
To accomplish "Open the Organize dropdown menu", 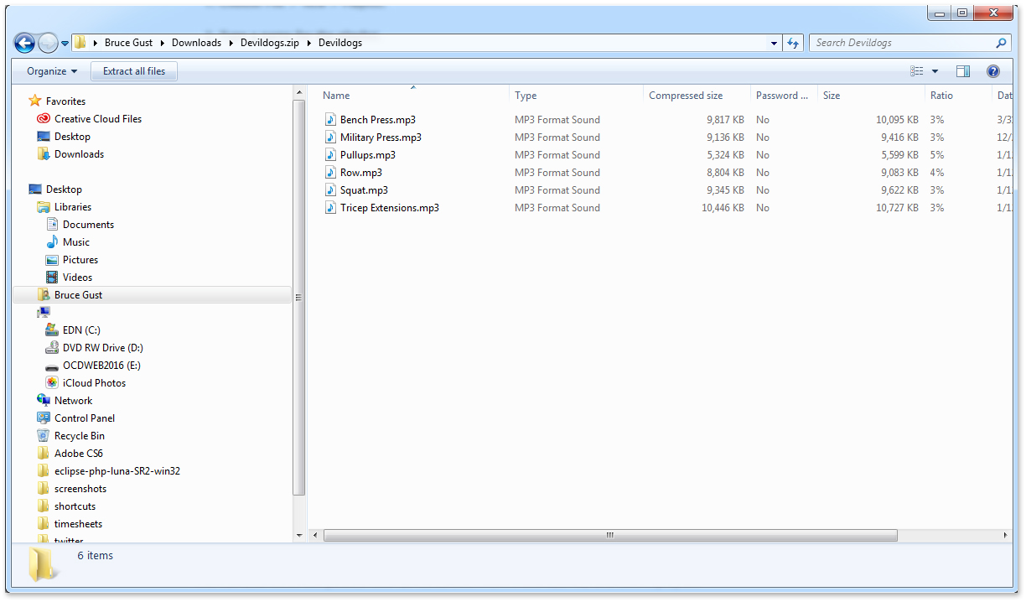I will (51, 71).
